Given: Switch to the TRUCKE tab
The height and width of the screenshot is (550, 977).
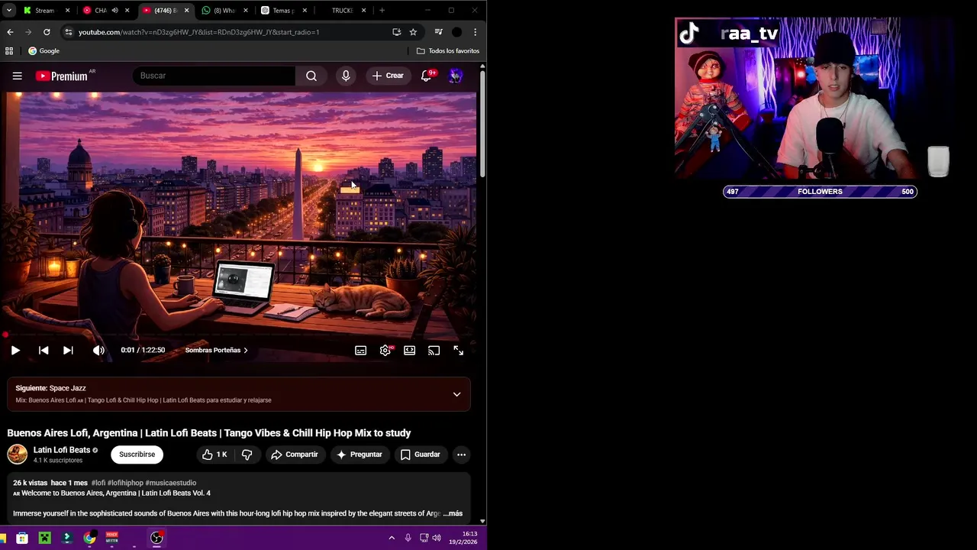Looking at the screenshot, I should pyautogui.click(x=342, y=11).
